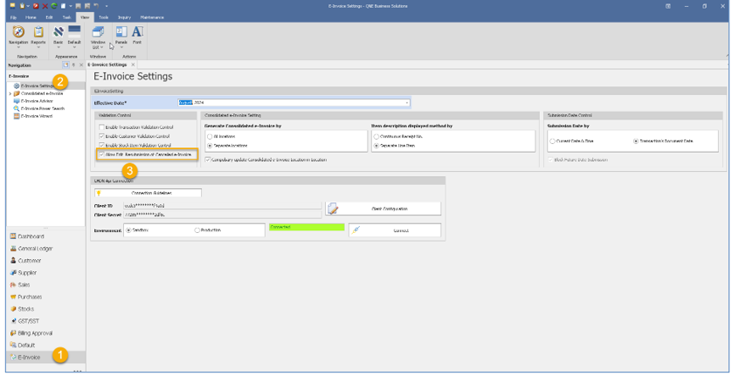739x376 pixels.
Task: Switch to the Home ribbon tab
Action: click(x=31, y=17)
